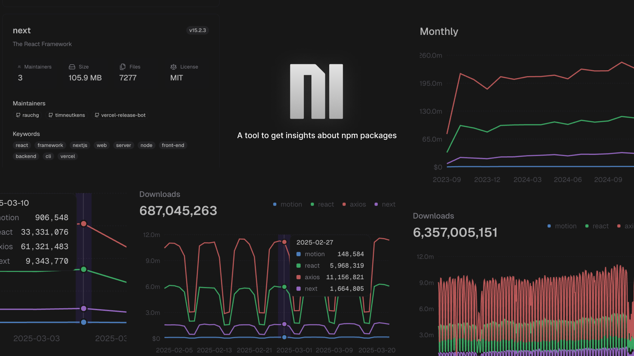Open the v15.2.3 version badge
Screen dimensions: 634x356
click(x=197, y=30)
